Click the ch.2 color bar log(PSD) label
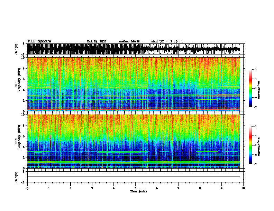This screenshot has width=274, height=211. point(259,147)
